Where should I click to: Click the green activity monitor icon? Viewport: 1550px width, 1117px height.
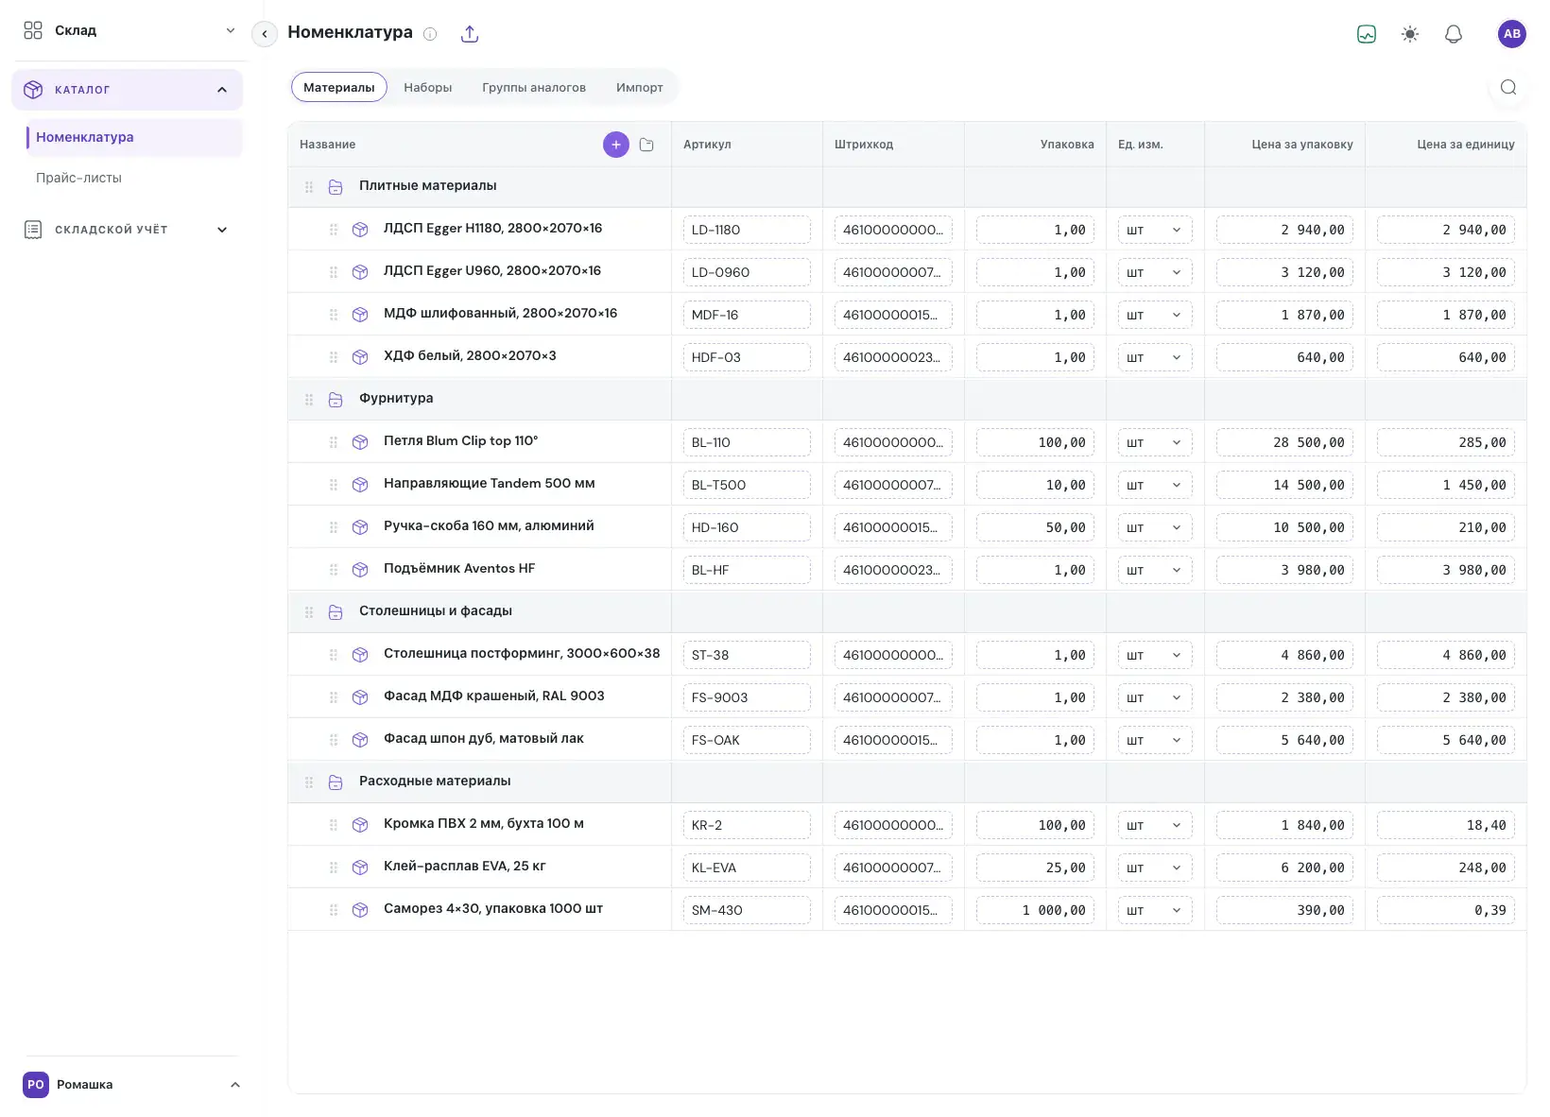[x=1367, y=34]
